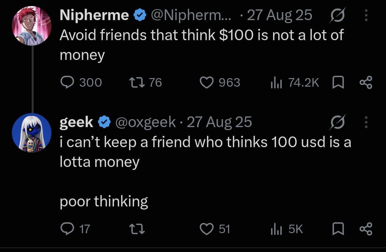
Task: Share geek's reply tweet
Action: click(x=365, y=229)
